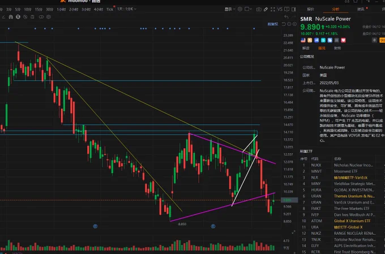Open ALPS Electrification Infr... ETF row
The width and height of the screenshot is (385, 254).
[343, 245]
